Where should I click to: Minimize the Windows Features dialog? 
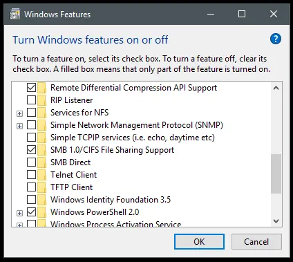(x=211, y=15)
